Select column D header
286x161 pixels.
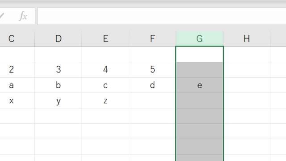click(59, 39)
